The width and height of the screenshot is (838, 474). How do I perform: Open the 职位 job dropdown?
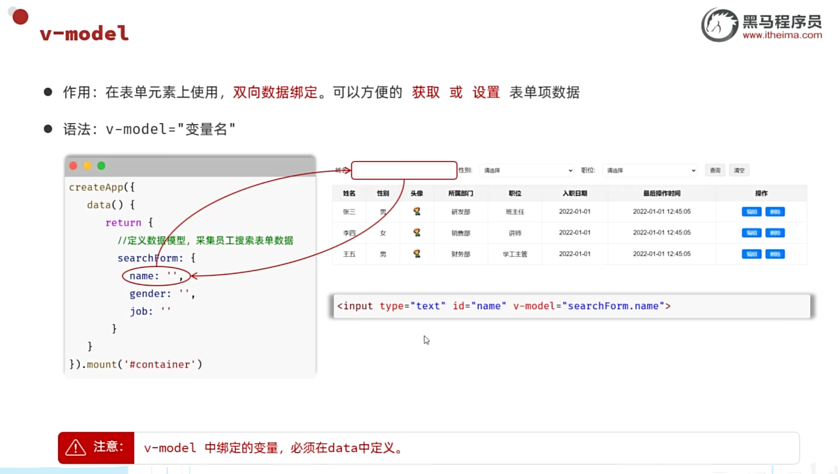click(650, 170)
